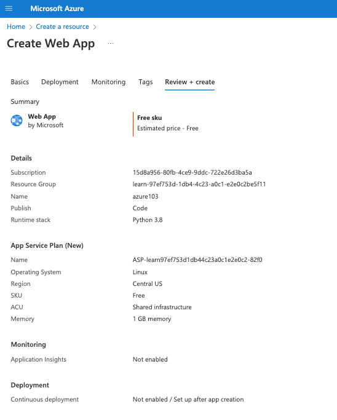Image resolution: width=337 pixels, height=420 pixels.
Task: Click the Linux operating system value
Action: (140, 272)
